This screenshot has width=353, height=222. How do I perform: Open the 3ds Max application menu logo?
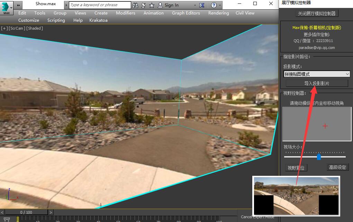(x=6, y=8)
